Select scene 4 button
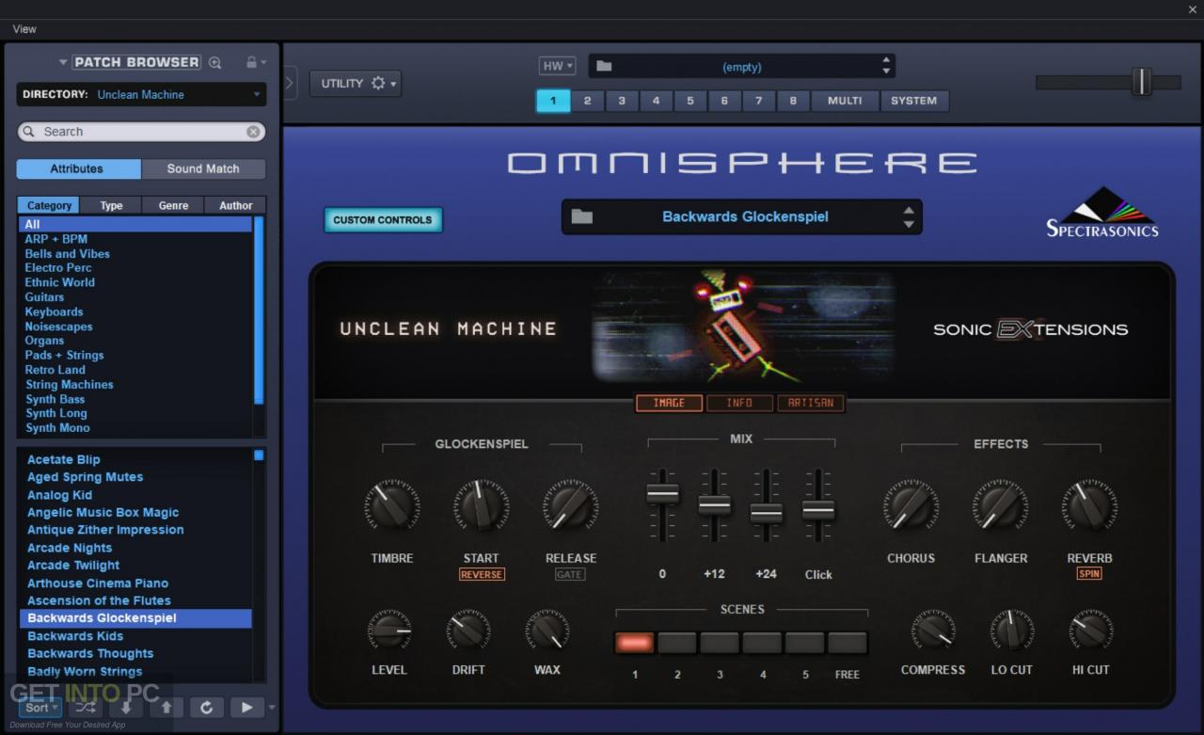Screen dimensions: 1204x735 (x=762, y=643)
